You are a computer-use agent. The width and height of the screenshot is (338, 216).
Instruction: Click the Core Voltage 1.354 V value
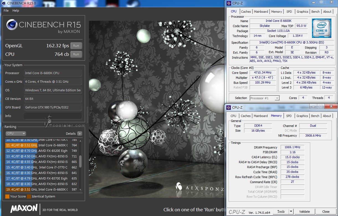click(x=298, y=36)
